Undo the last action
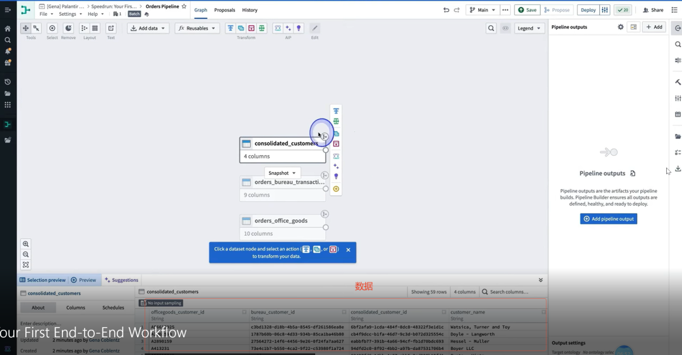Image resolution: width=682 pixels, height=355 pixels. pyautogui.click(x=446, y=10)
